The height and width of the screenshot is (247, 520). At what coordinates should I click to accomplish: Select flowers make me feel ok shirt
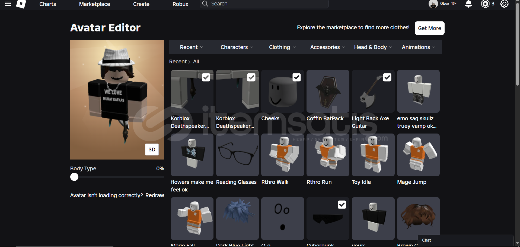(x=192, y=155)
